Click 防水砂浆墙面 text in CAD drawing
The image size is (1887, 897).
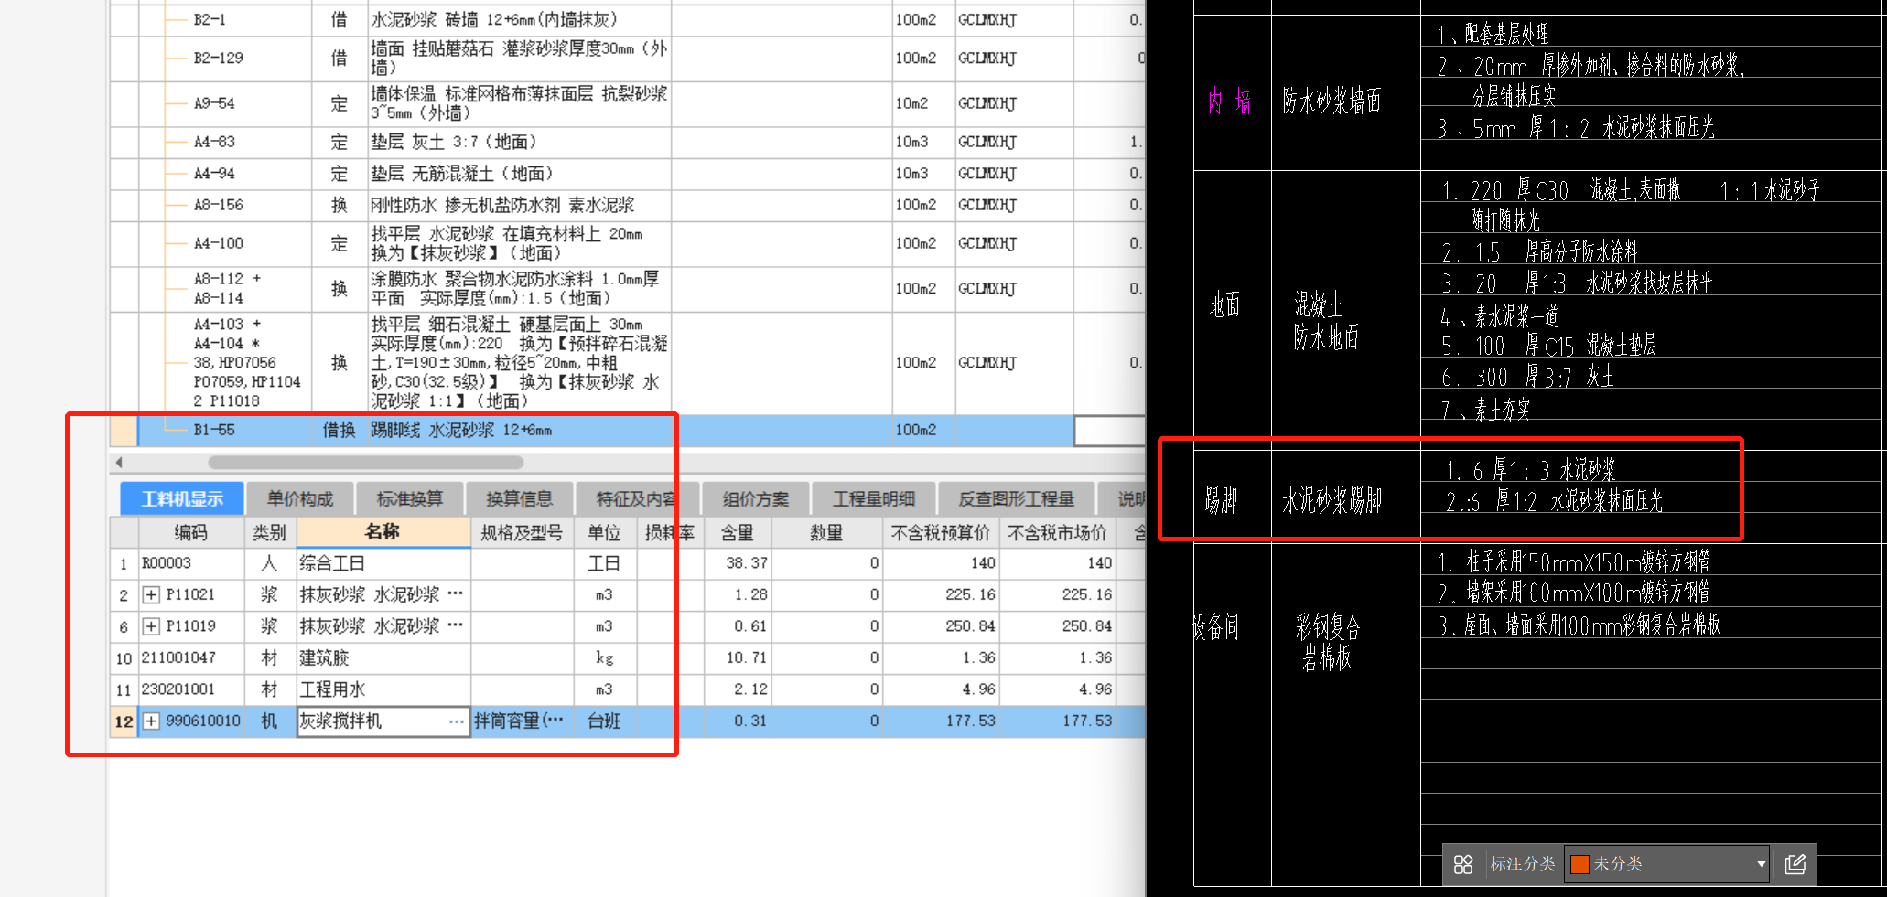coord(1332,101)
